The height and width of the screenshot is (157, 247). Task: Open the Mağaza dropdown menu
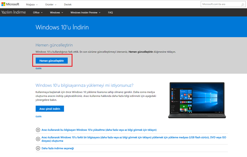(32, 4)
